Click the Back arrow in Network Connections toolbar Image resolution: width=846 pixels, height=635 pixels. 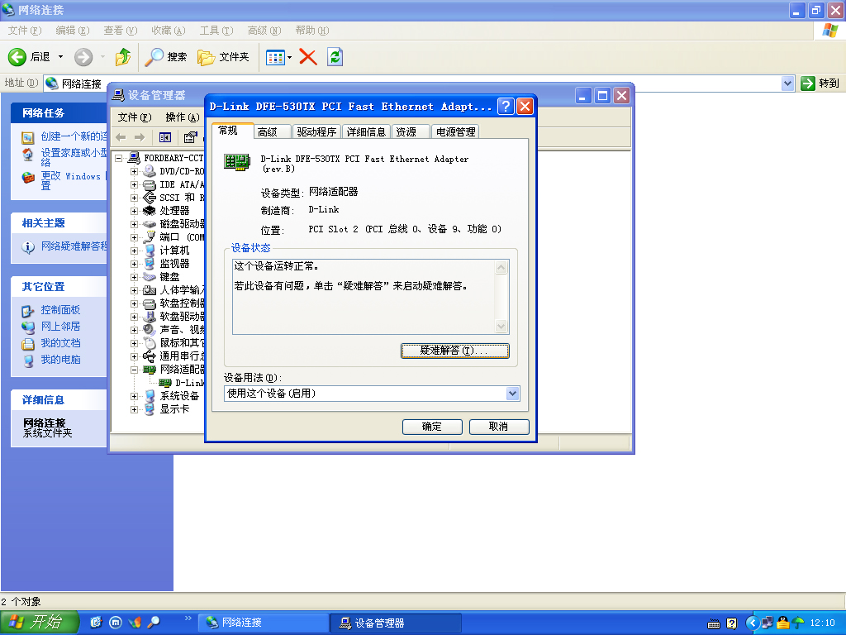tap(17, 57)
